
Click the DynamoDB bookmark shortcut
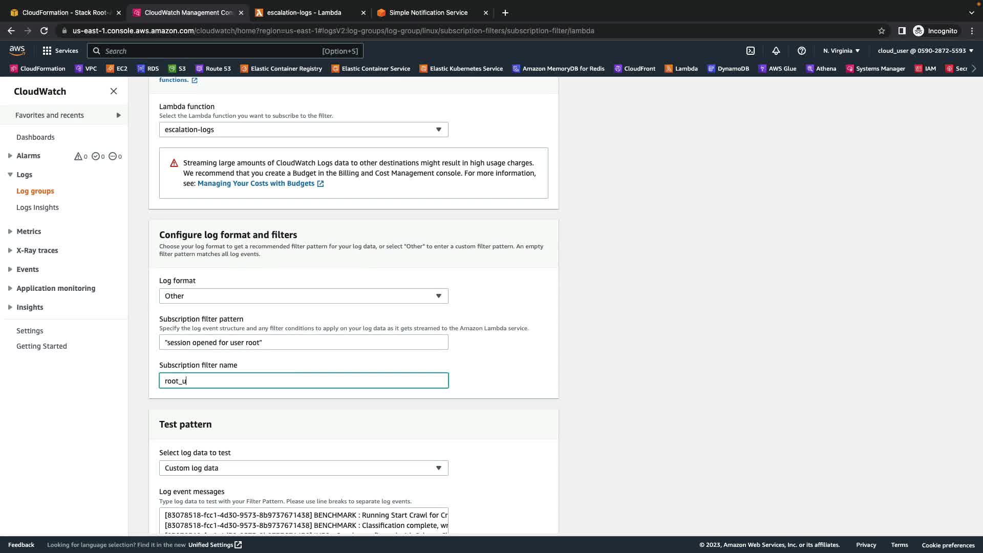coord(728,69)
